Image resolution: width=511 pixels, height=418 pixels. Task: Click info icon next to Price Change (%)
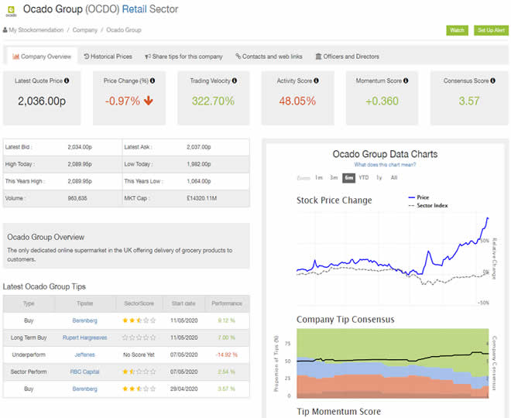(153, 81)
